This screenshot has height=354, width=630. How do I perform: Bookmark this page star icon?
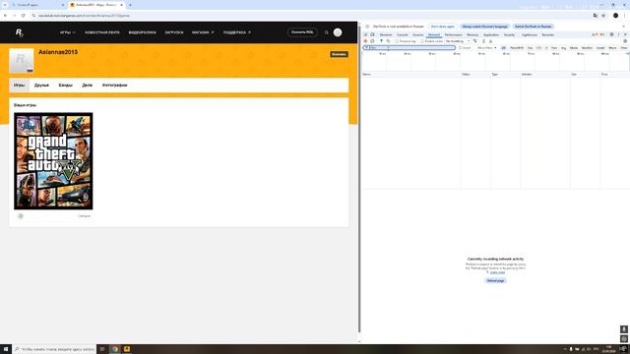click(603, 16)
